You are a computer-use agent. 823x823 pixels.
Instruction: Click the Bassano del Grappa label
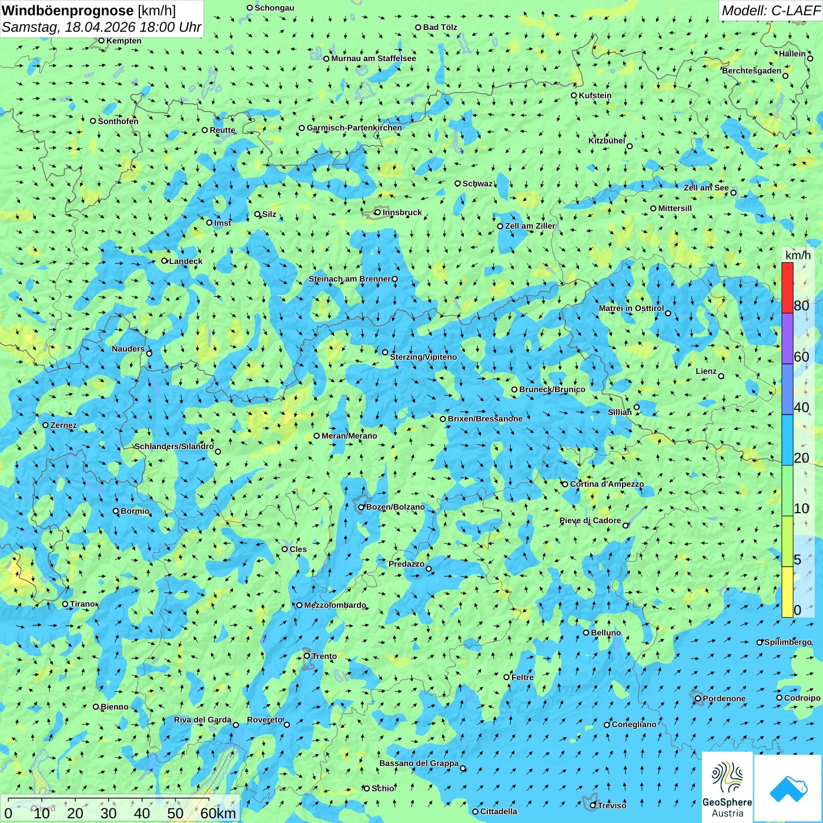coord(419,763)
